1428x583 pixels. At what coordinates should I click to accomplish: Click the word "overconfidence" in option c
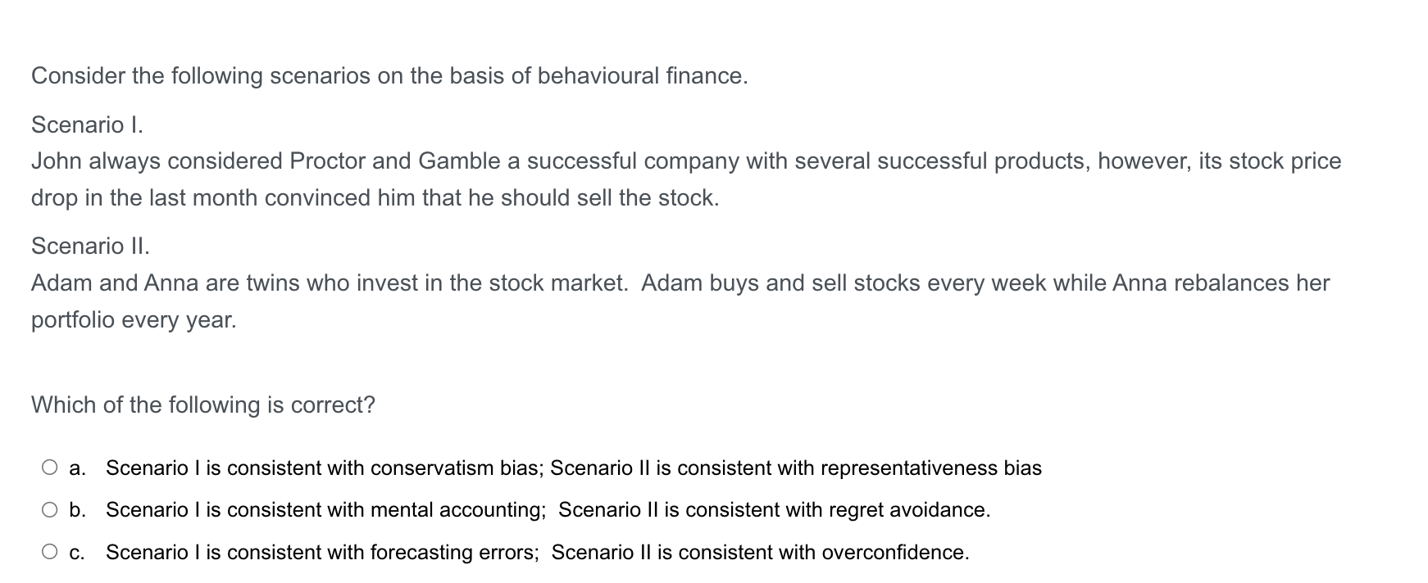coord(893,552)
